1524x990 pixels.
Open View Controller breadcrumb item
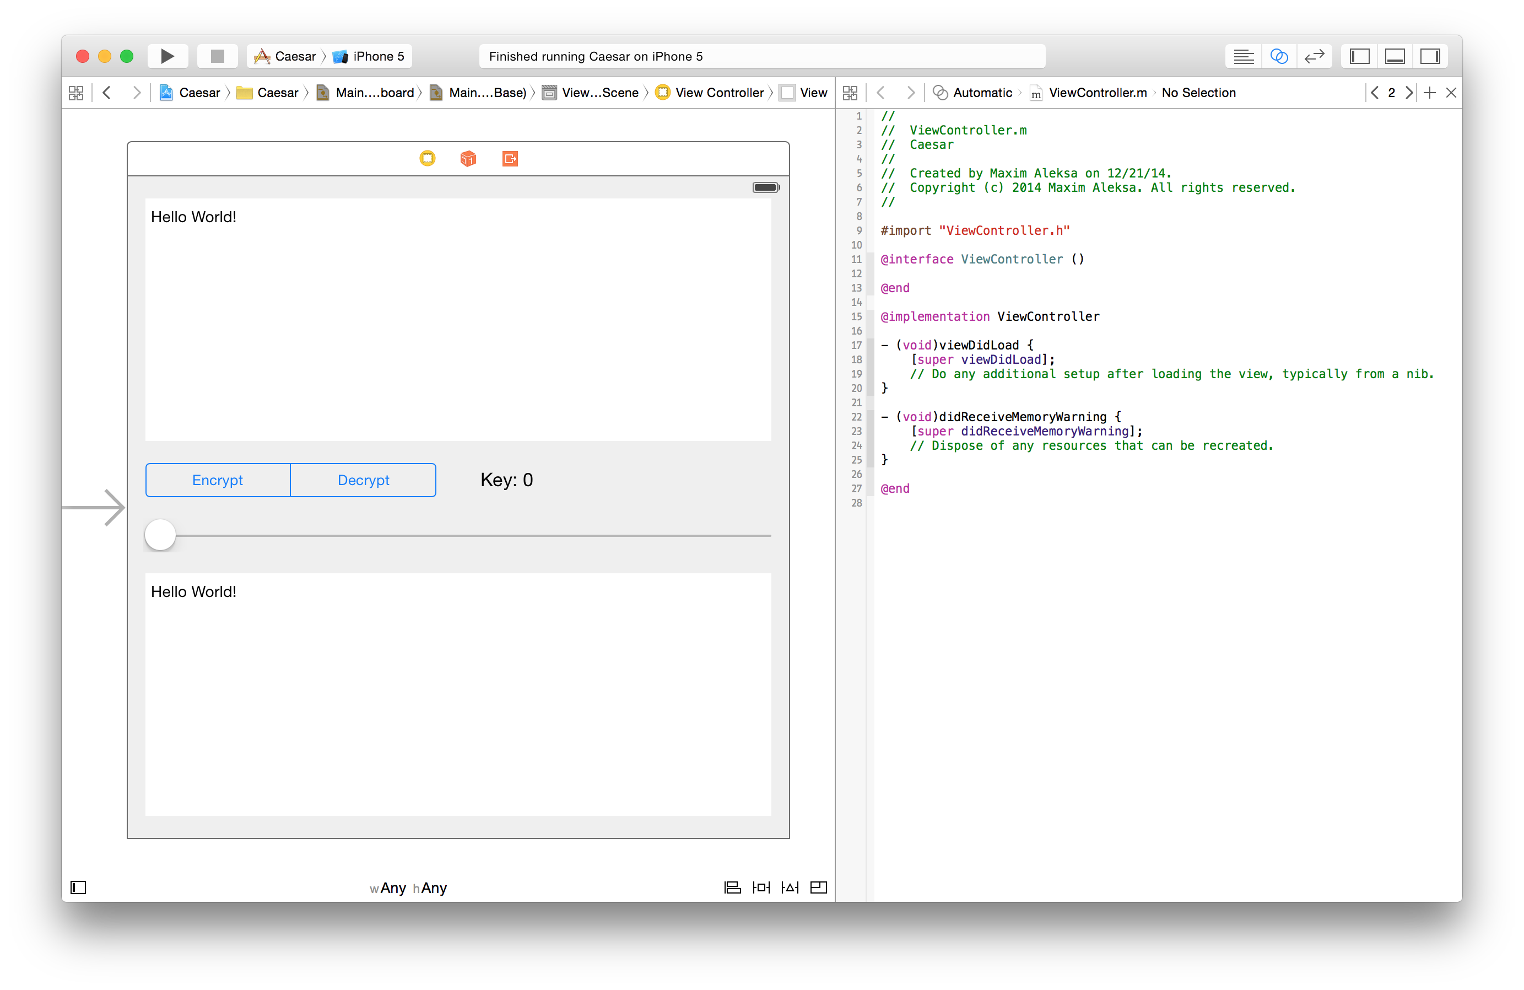(x=710, y=93)
